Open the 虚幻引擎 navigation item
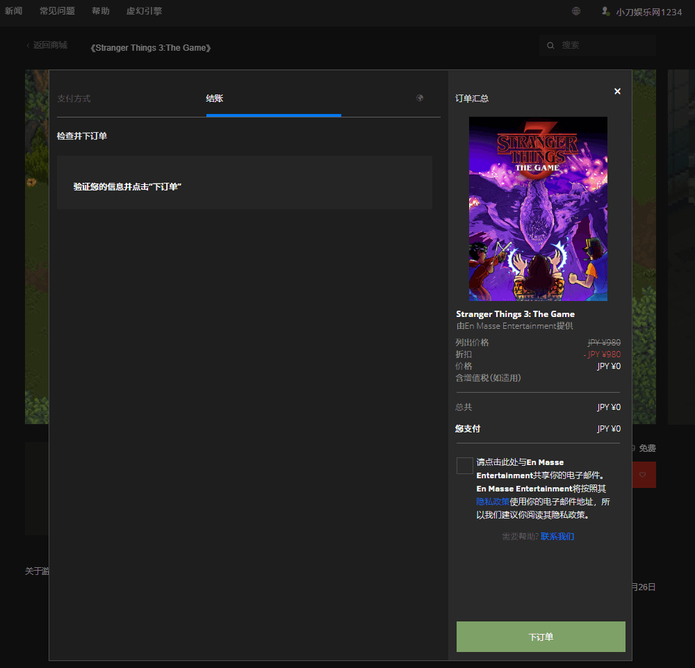Viewport: 695px width, 668px height. point(144,11)
